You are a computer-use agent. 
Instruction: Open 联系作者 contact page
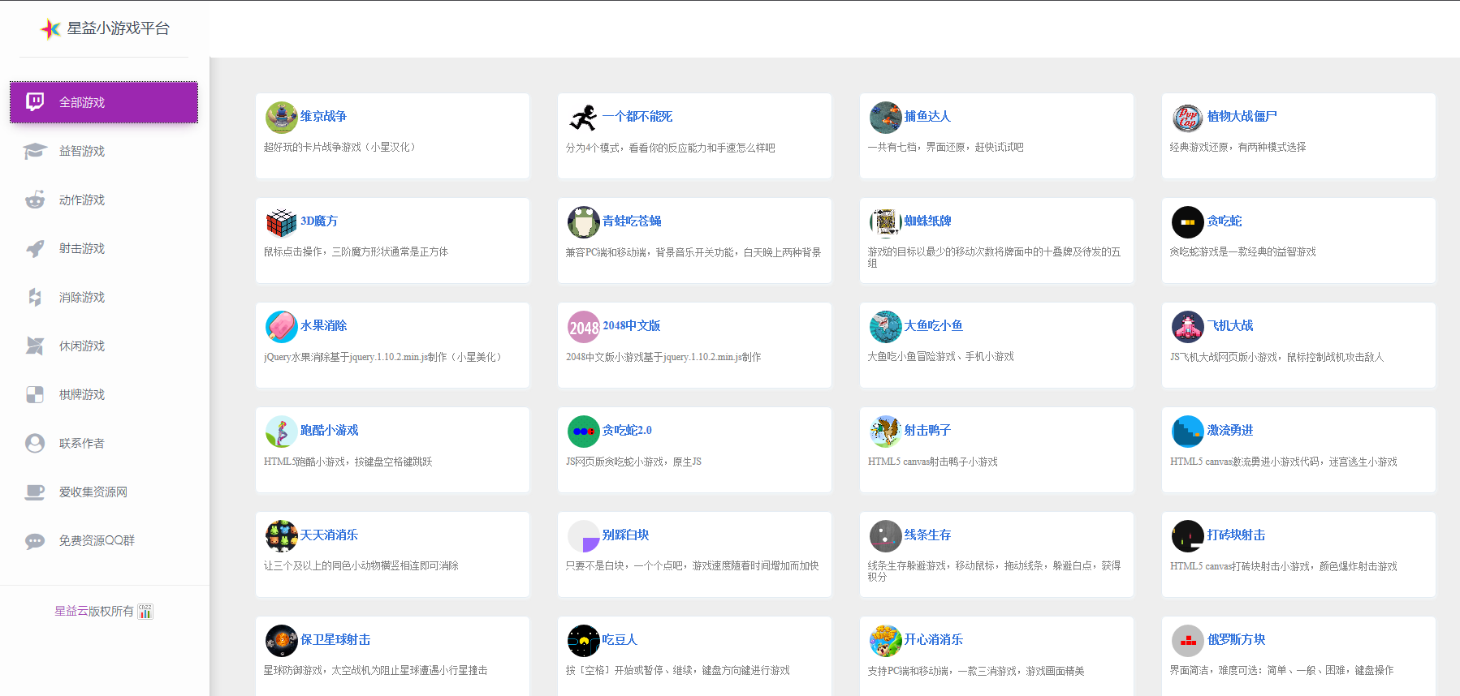point(82,443)
